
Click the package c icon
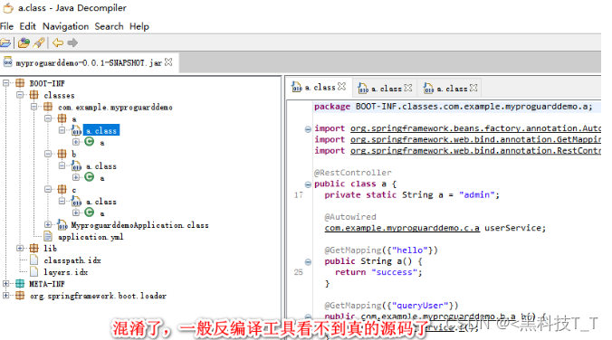(x=62, y=189)
